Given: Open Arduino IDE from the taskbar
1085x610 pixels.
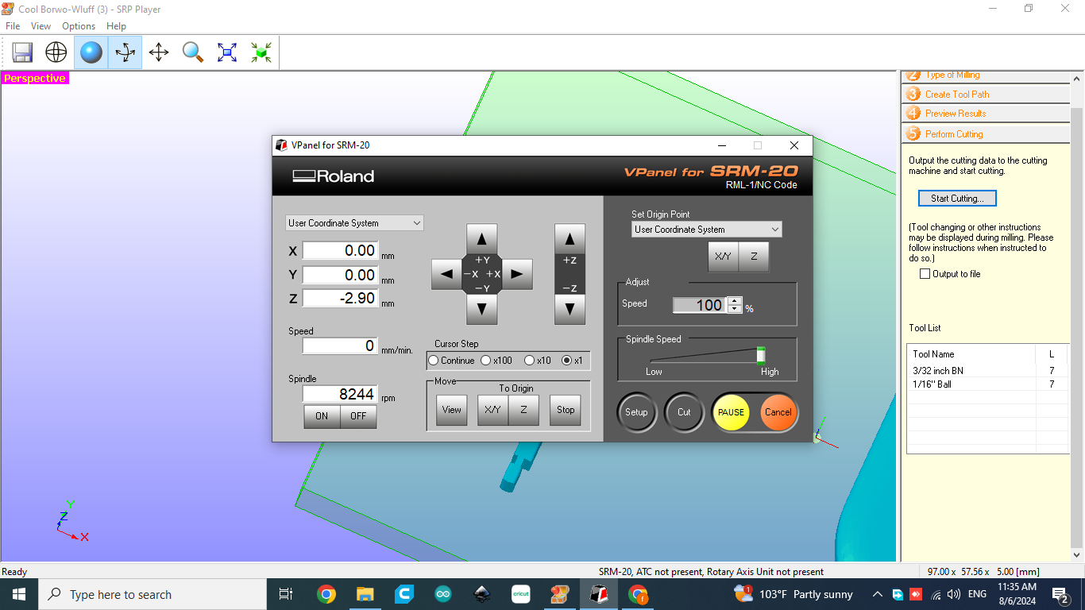Looking at the screenshot, I should coord(443,594).
